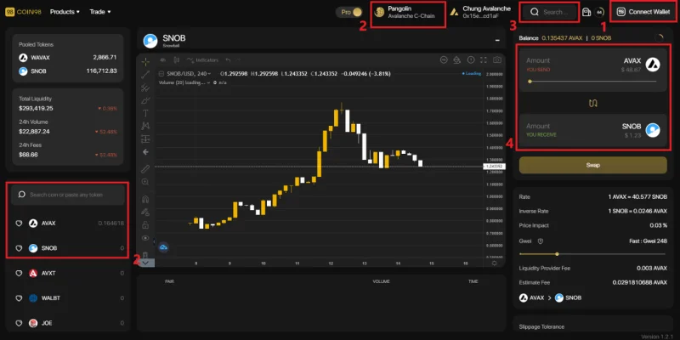Image resolution: width=680 pixels, height=340 pixels.
Task: Select the prediction and measurement tool
Action: pyautogui.click(x=145, y=139)
